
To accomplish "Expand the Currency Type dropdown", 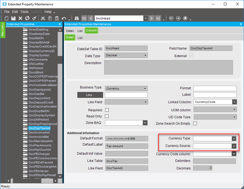I will point(234,139).
